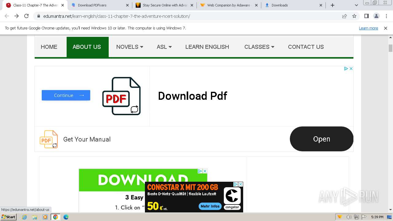Open AdChoices icon on DOWNLOAD ad
The height and width of the screenshot is (221, 393).
tap(200, 171)
